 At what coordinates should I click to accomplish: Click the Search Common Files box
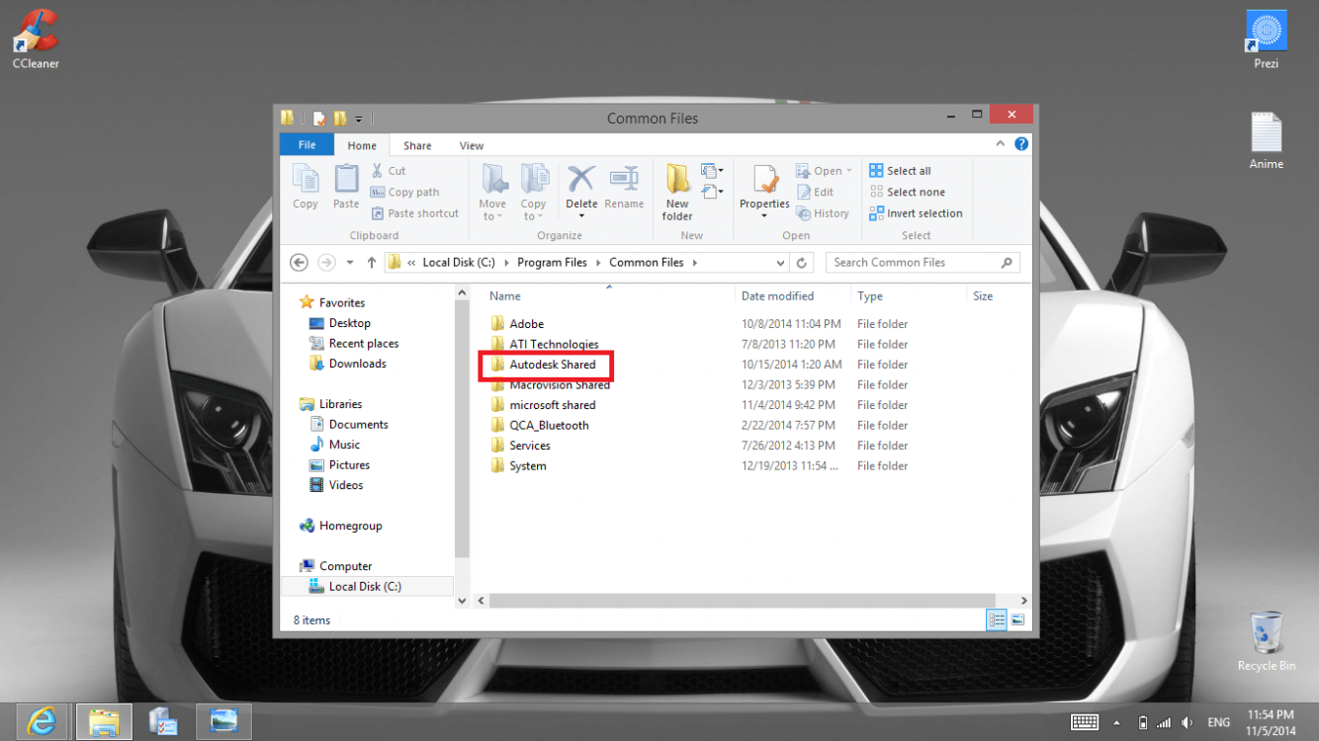[x=923, y=263]
